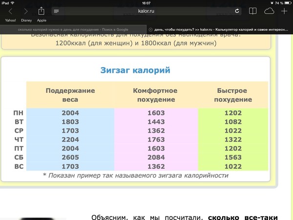
Task: Open Reader view icon in address bar
Action: pos(56,11)
